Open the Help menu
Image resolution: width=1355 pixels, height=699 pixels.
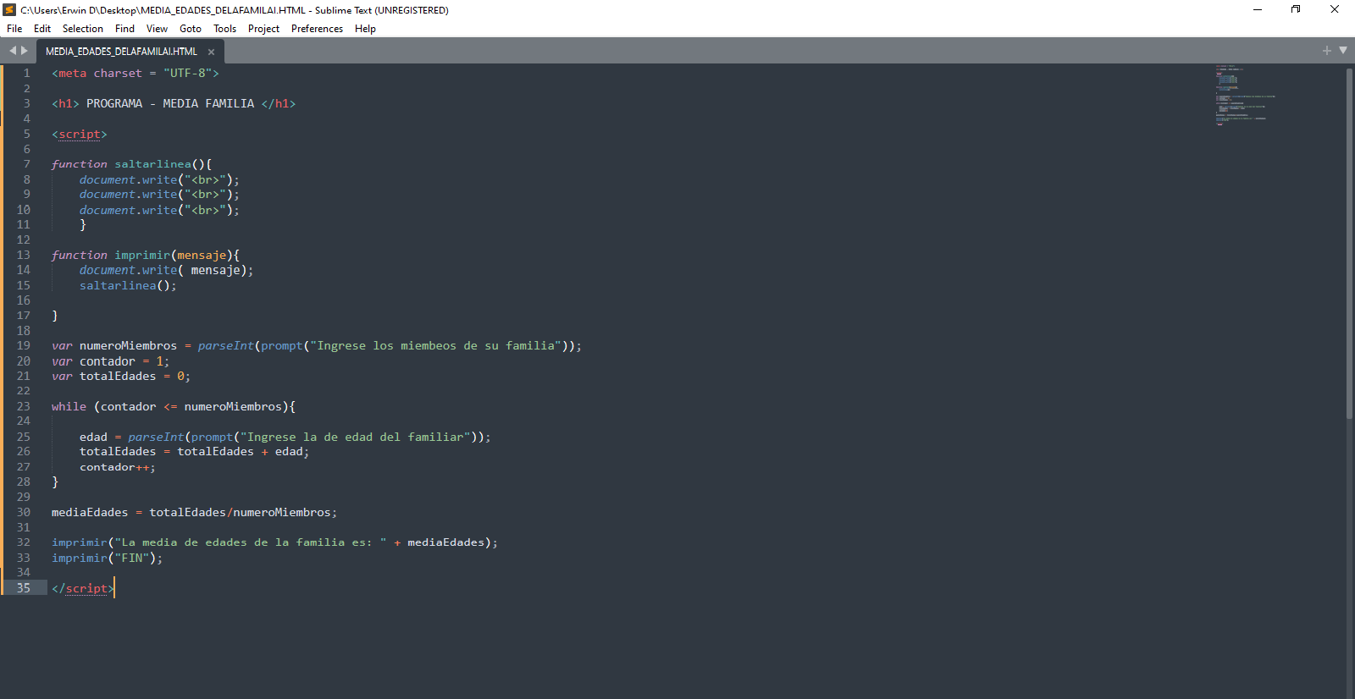point(365,29)
